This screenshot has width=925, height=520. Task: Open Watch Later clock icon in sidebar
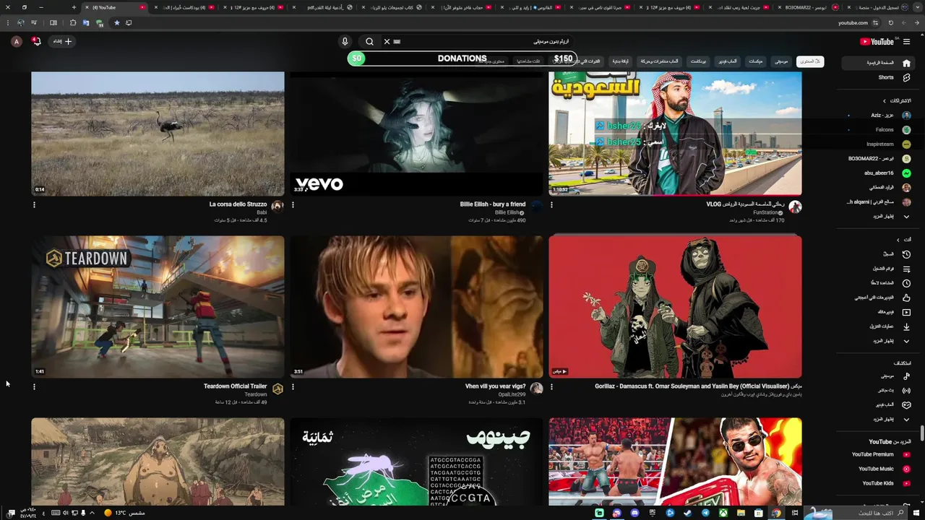pyautogui.click(x=906, y=283)
